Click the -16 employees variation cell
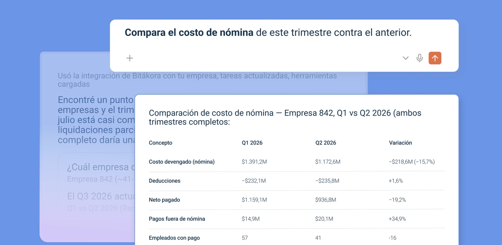This screenshot has width=502, height=245. tap(393, 238)
